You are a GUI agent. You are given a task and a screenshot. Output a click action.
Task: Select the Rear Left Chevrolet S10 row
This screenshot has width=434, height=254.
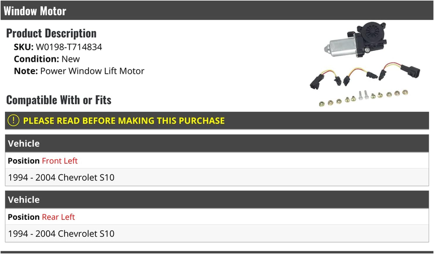(x=217, y=233)
